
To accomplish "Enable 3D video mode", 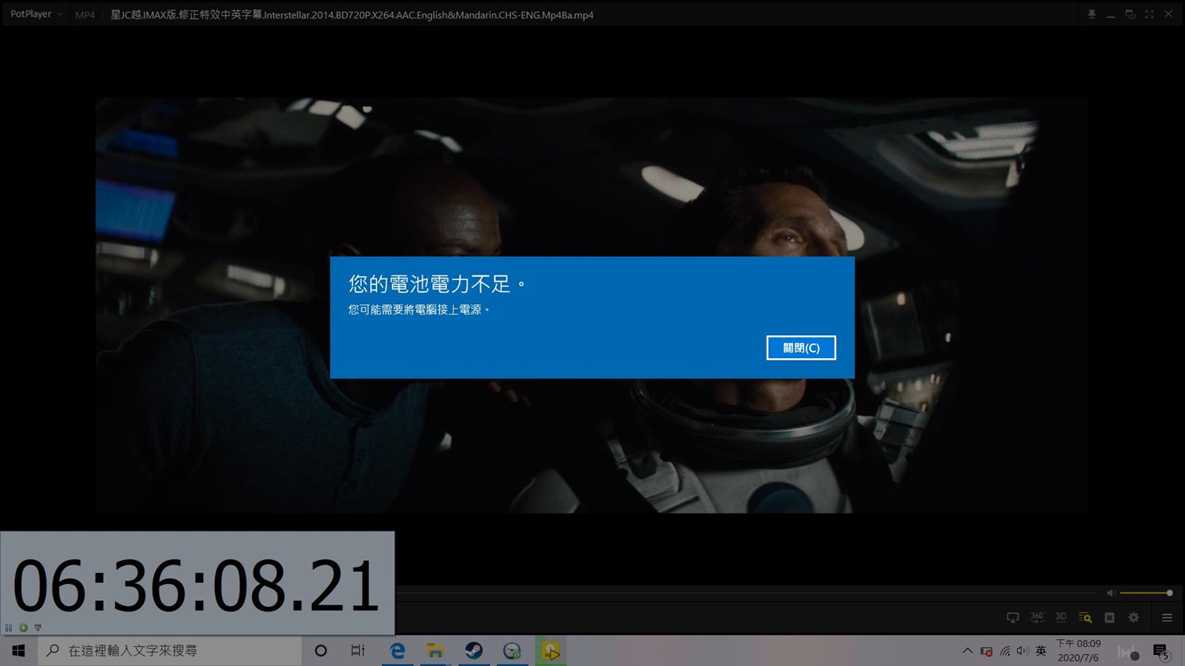I will tap(1061, 617).
